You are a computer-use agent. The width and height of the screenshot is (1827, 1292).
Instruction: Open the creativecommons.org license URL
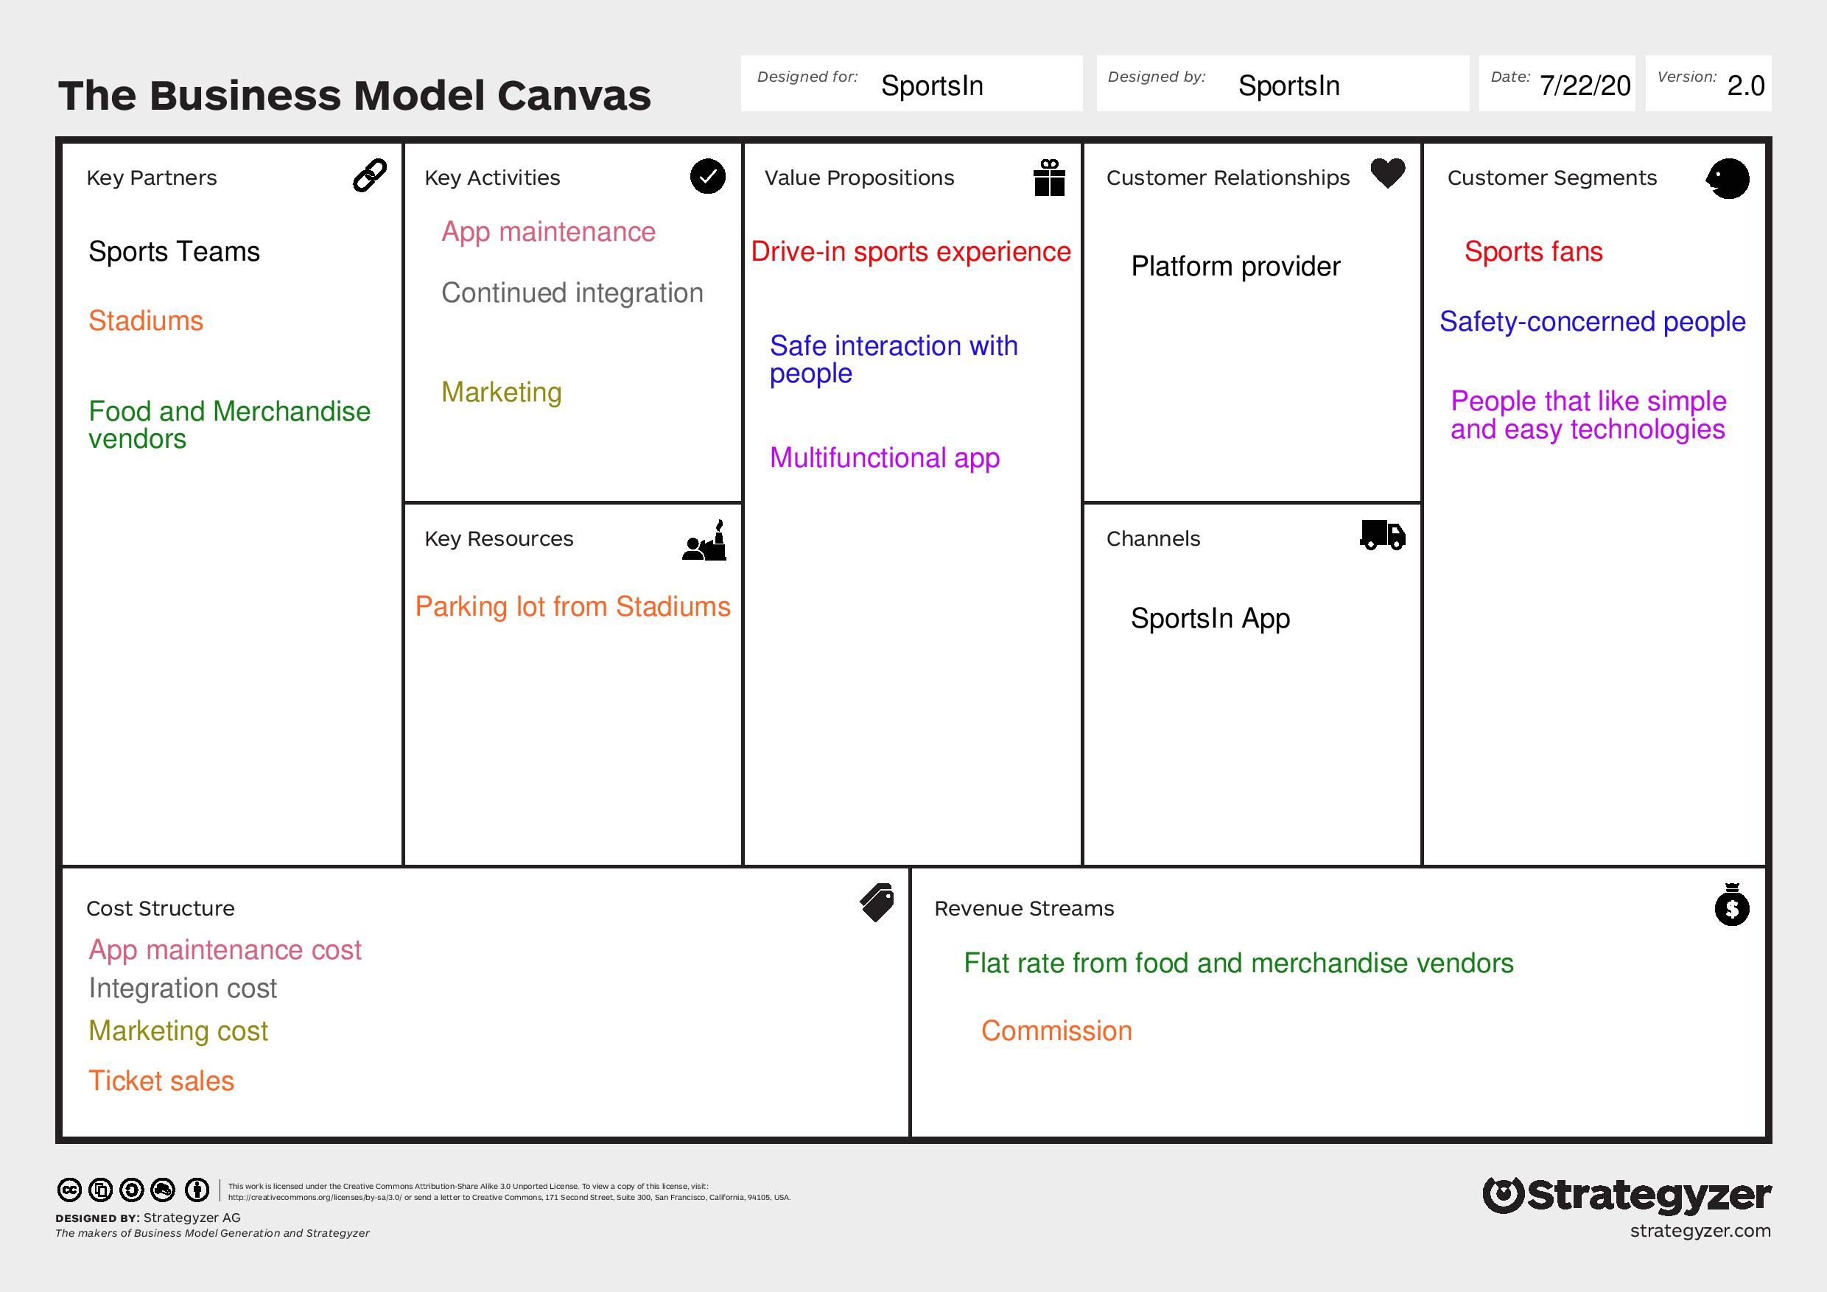(x=315, y=1197)
